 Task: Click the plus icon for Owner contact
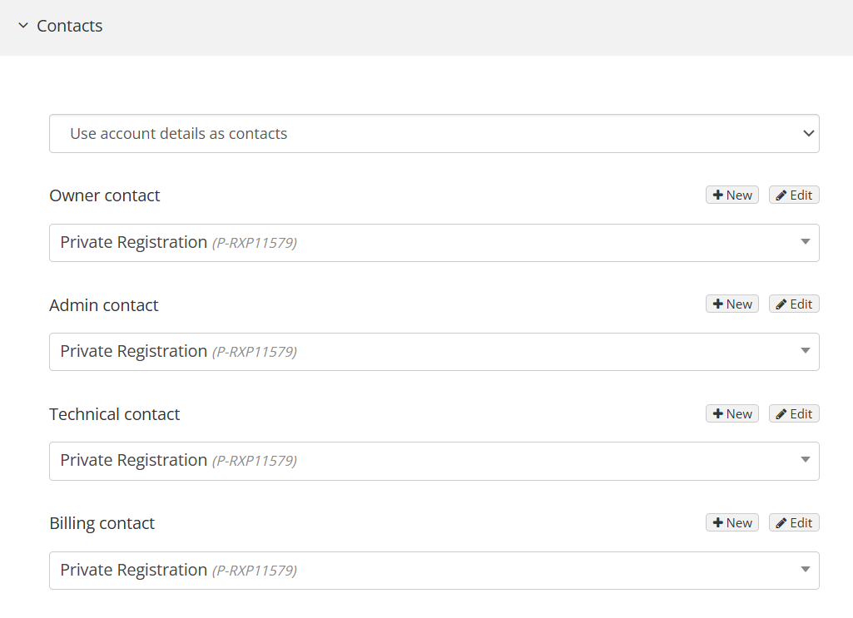click(x=718, y=195)
